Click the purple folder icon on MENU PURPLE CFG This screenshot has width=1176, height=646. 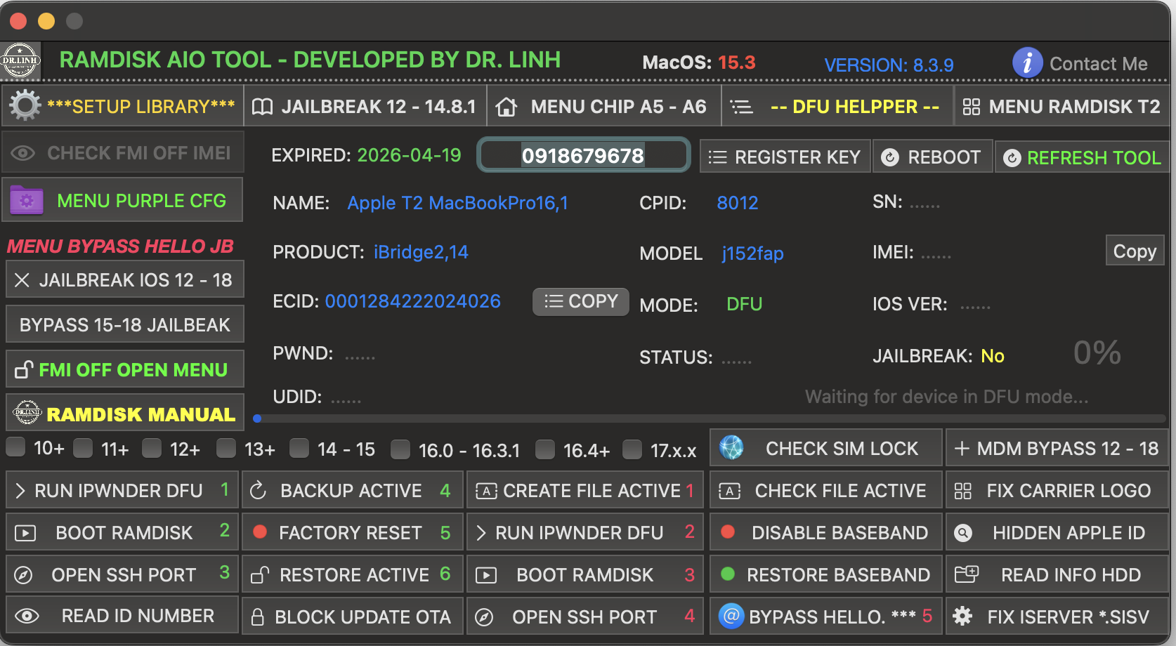click(x=27, y=201)
